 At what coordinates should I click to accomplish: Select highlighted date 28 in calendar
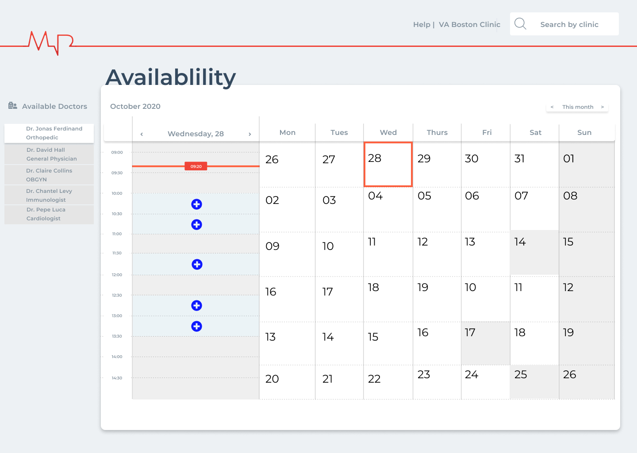coord(388,164)
